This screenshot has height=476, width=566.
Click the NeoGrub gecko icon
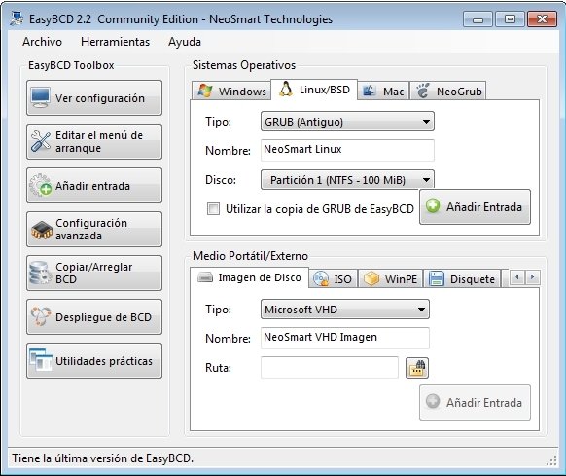point(423,91)
